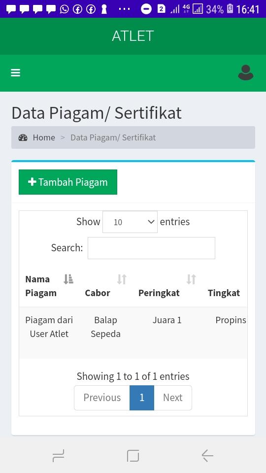The width and height of the screenshot is (266, 473).
Task: Go to Home breadcrumb link
Action: (44, 137)
